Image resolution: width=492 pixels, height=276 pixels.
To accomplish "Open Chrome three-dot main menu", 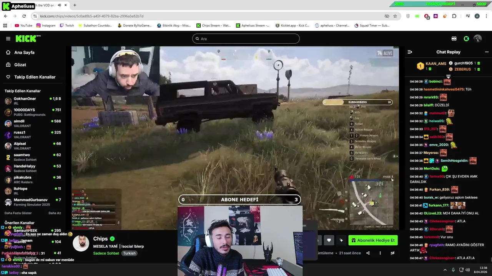I will 486,16.
